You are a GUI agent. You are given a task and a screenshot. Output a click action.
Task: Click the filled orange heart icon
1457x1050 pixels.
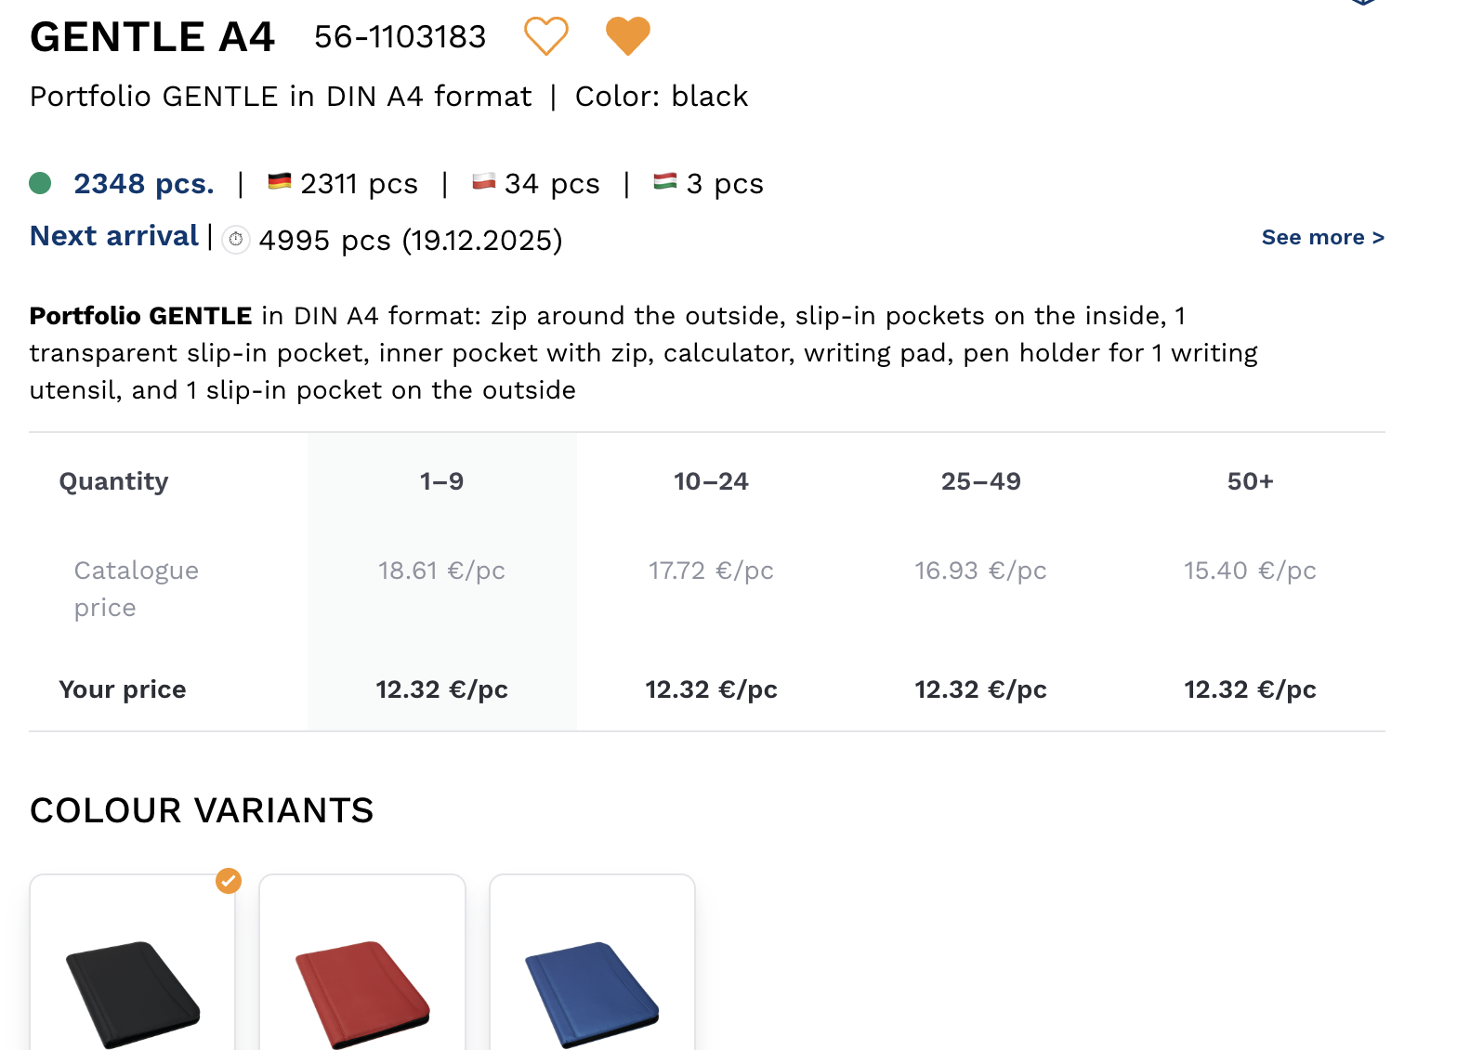(627, 36)
